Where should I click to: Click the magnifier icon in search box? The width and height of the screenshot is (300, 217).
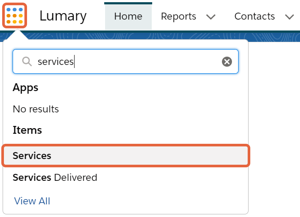(x=27, y=61)
